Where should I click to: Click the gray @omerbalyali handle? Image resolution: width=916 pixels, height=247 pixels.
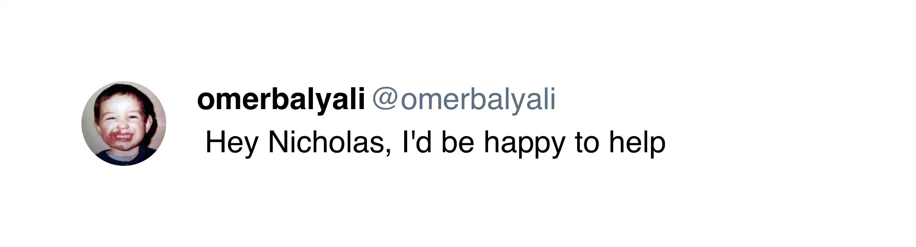point(464,100)
